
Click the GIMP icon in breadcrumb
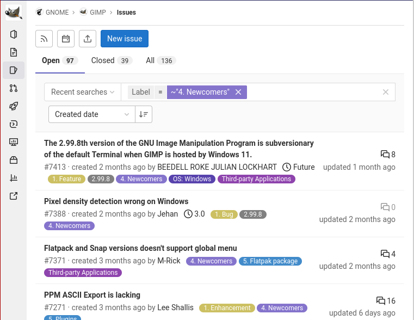[83, 12]
